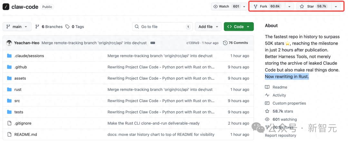Open the 6 Branches link

pos(49,27)
